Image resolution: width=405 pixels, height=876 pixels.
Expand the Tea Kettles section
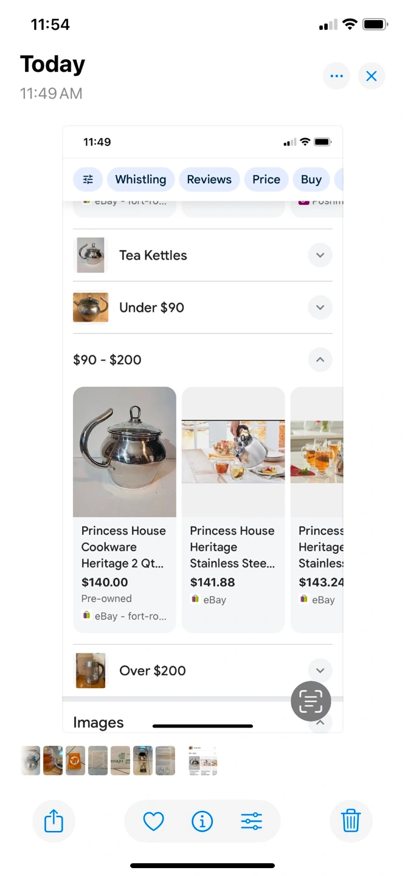320,255
